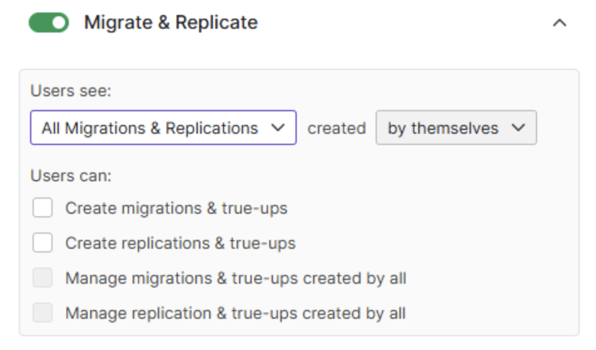
Task: Enable Create replications & true-ups checkbox
Action: point(43,242)
